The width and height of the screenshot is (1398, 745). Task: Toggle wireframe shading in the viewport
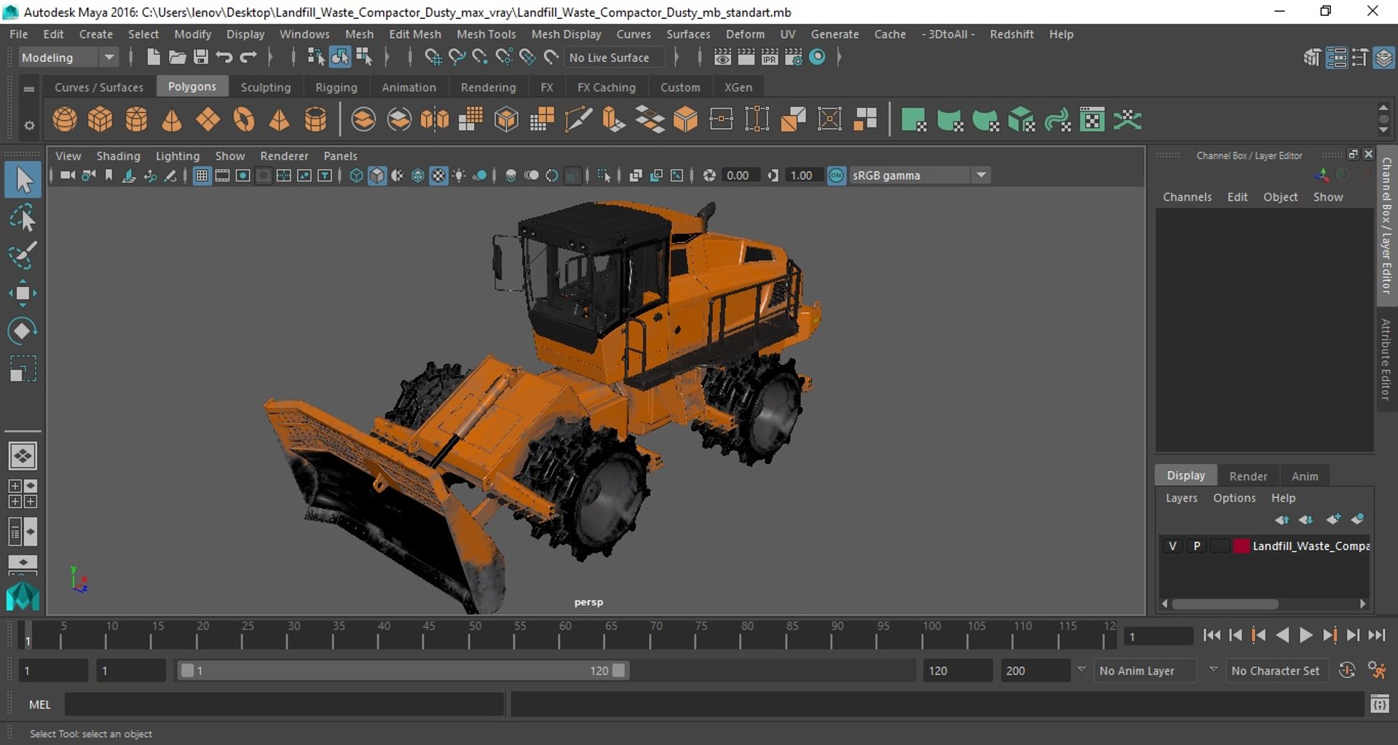(x=356, y=176)
